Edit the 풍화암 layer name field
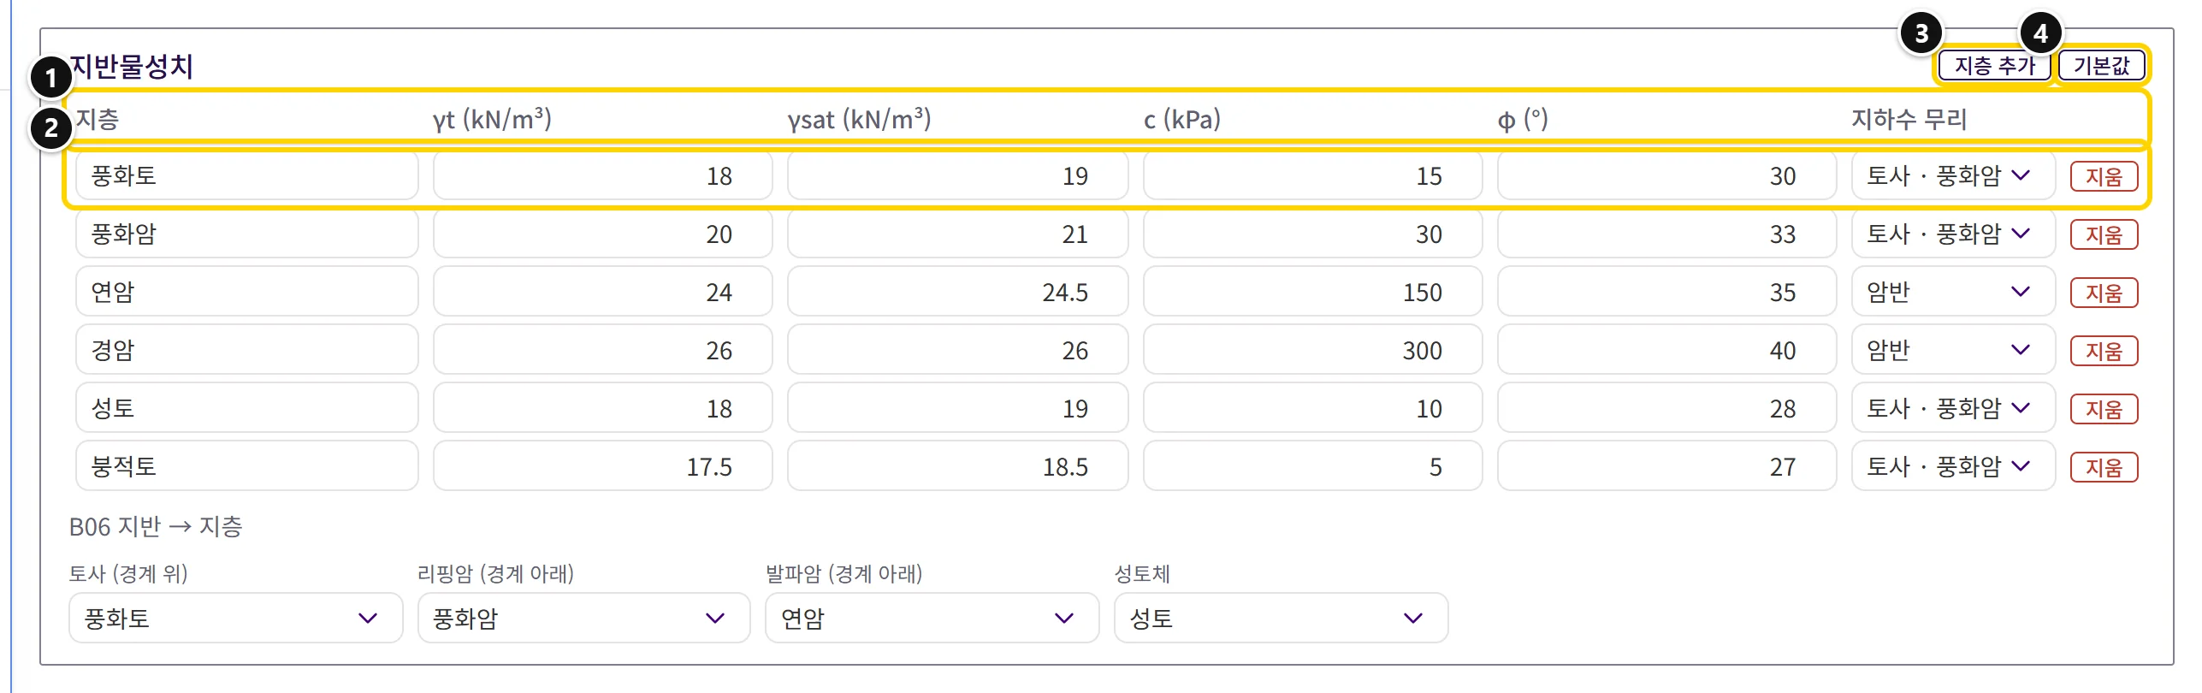 [x=247, y=234]
